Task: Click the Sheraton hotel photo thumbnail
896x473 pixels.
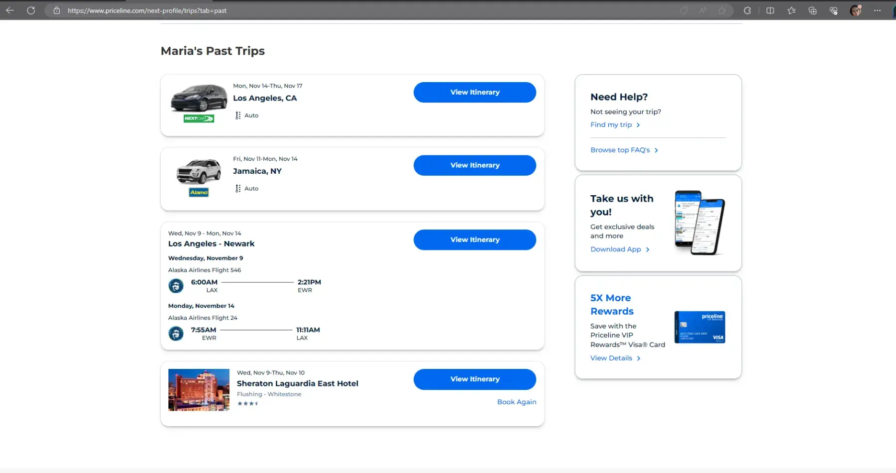Action: point(199,390)
